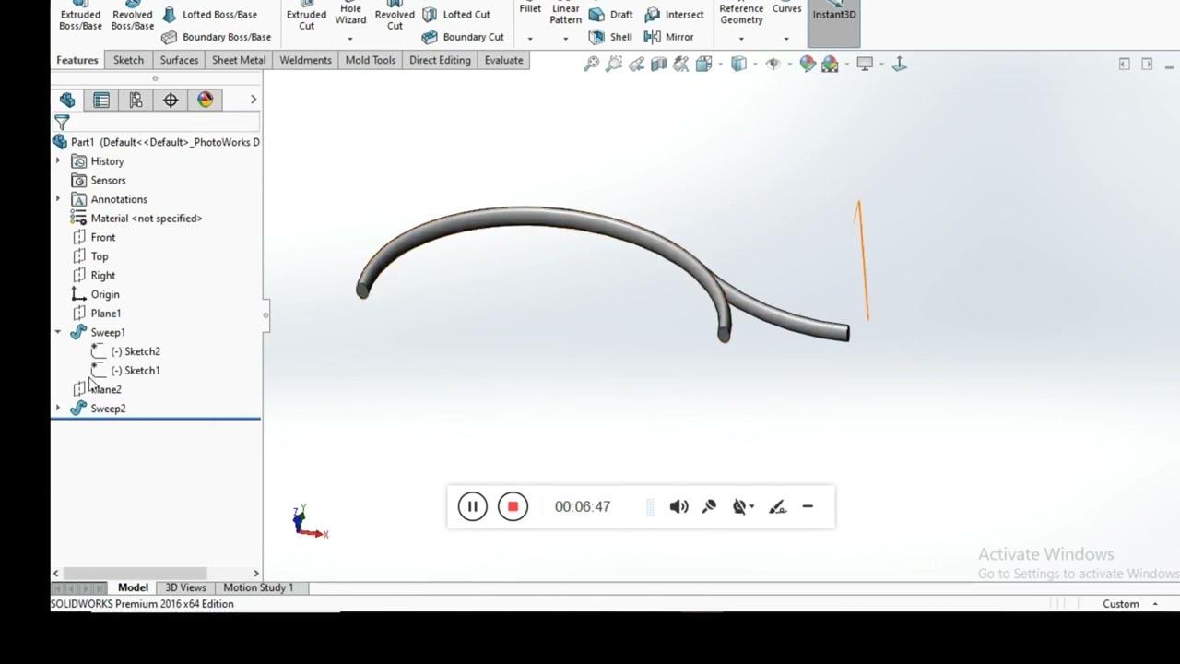The height and width of the screenshot is (664, 1180).
Task: Open PropertyManager tab icon
Action: pyautogui.click(x=101, y=100)
